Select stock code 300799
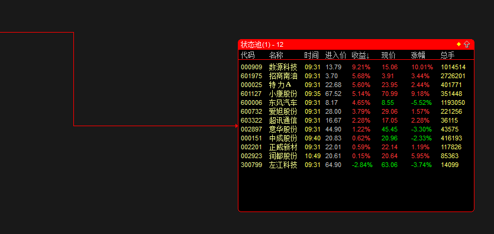The width and height of the screenshot is (494, 234). point(251,165)
